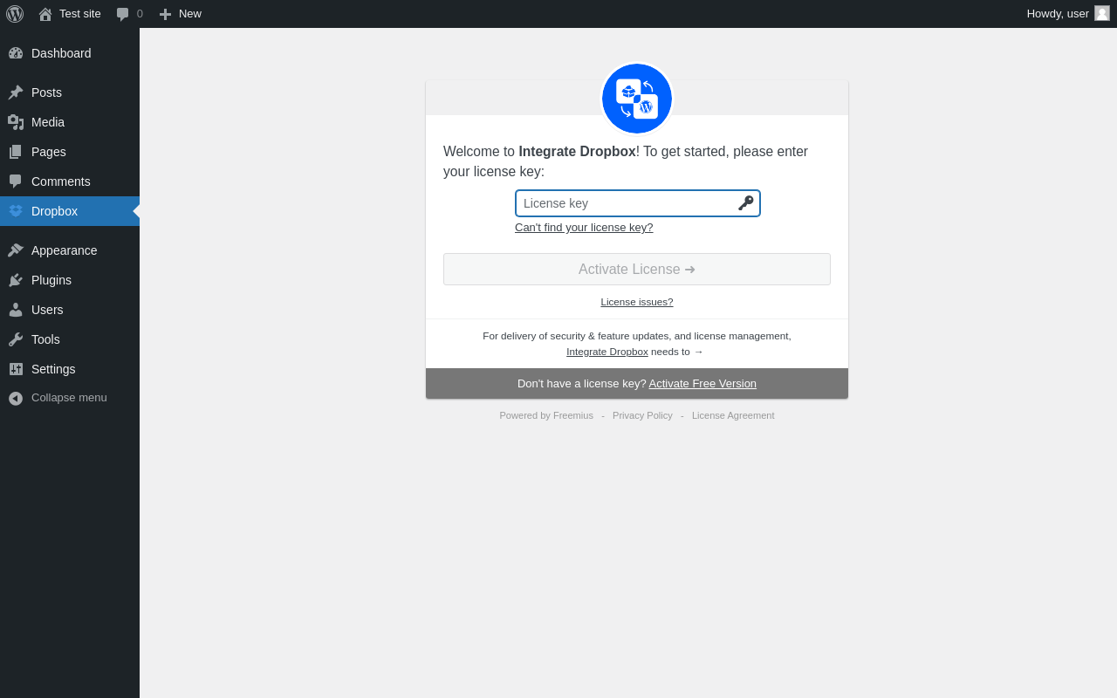Click the New label in admin bar

[190, 14]
